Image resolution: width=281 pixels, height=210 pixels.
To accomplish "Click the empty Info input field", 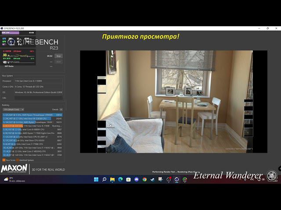I will [38, 98].
